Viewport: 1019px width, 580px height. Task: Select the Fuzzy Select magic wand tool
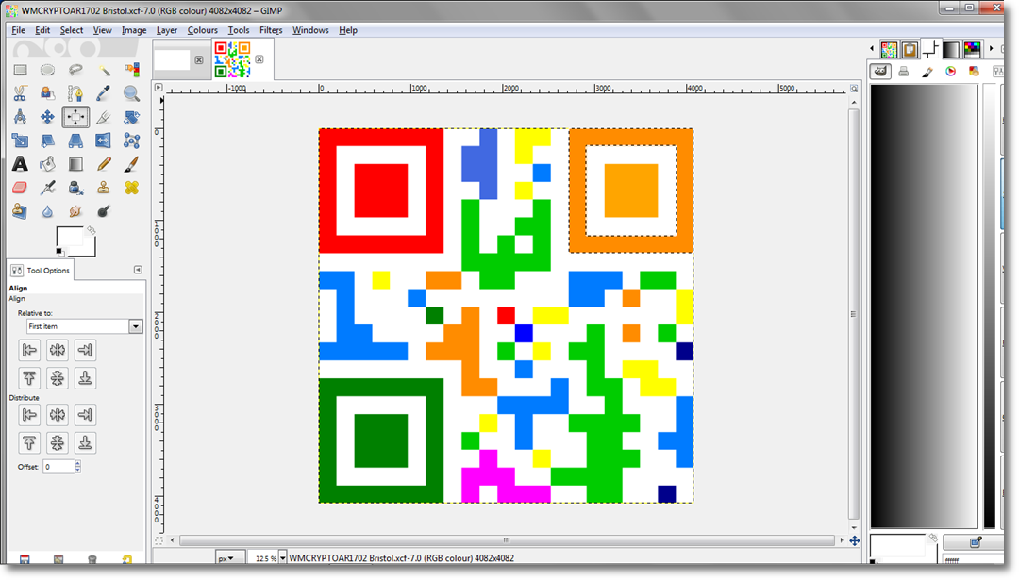104,70
